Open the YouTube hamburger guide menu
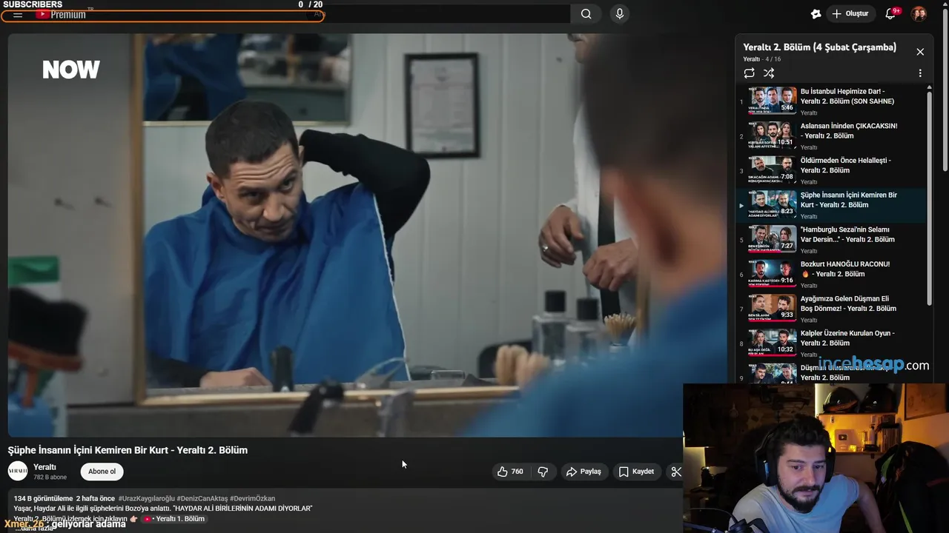This screenshot has width=949, height=533. point(18,14)
